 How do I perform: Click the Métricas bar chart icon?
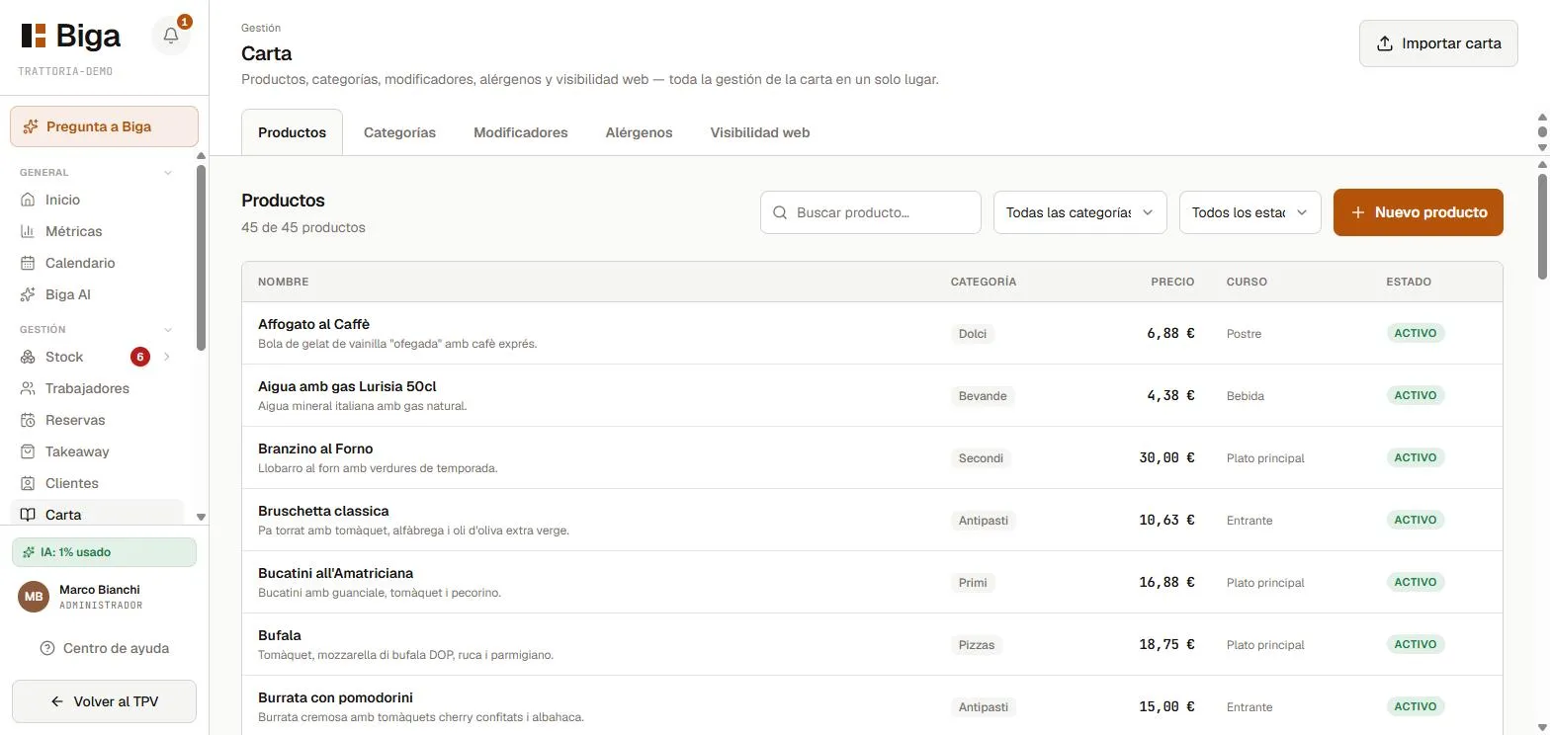coord(28,231)
